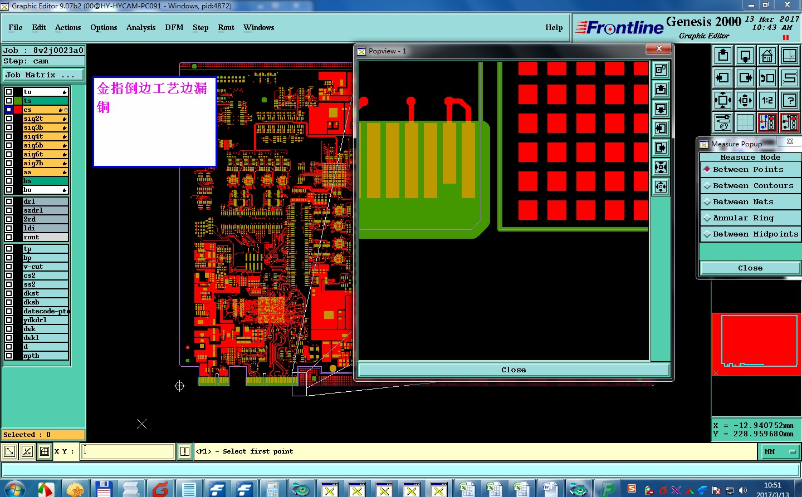
Task: Select 'Annular Ring' measure mode
Action: 750,218
